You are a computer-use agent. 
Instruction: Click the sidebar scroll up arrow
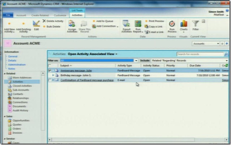tap(43, 73)
